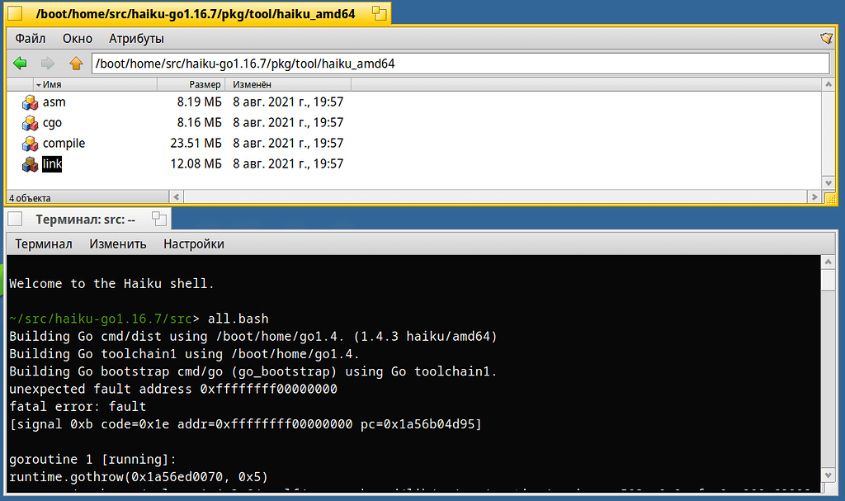Open the Изменить menu
This screenshot has width=845, height=501.
point(117,243)
